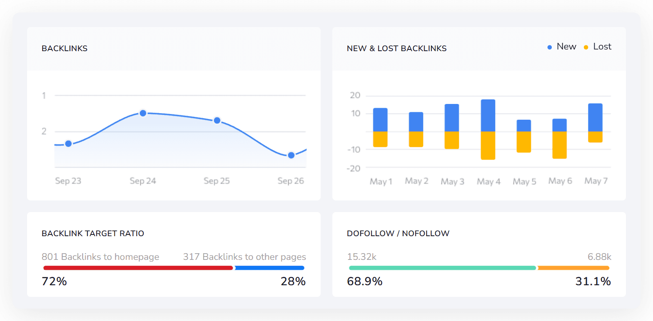Select the yellow Lost bar for May 1
The width and height of the screenshot is (653, 321).
[x=380, y=139]
